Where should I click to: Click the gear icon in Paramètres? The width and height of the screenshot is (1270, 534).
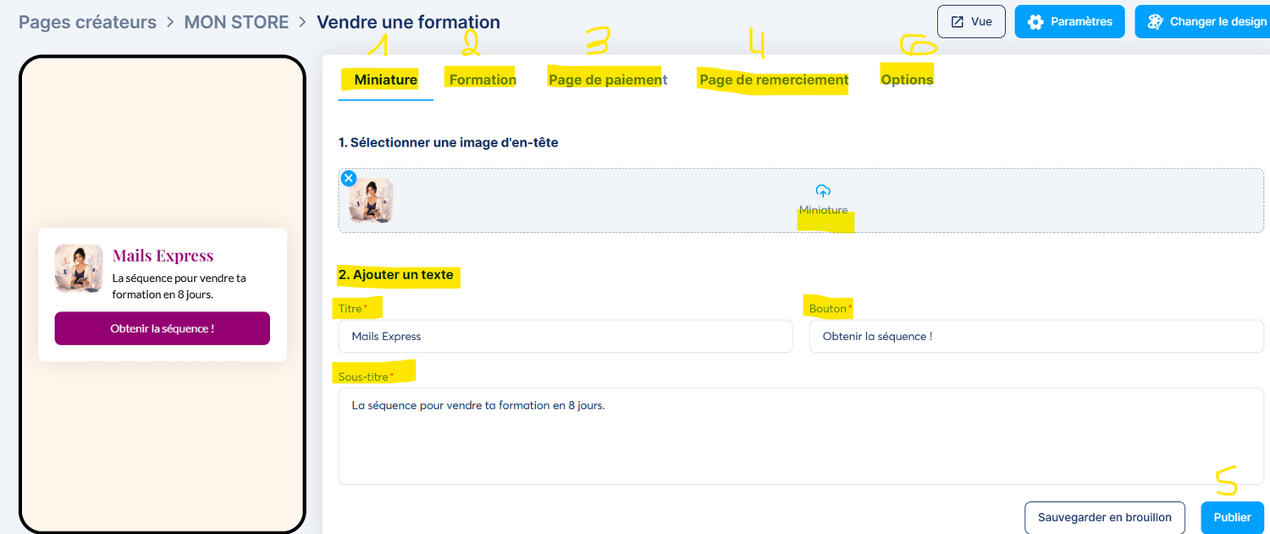(x=1035, y=22)
